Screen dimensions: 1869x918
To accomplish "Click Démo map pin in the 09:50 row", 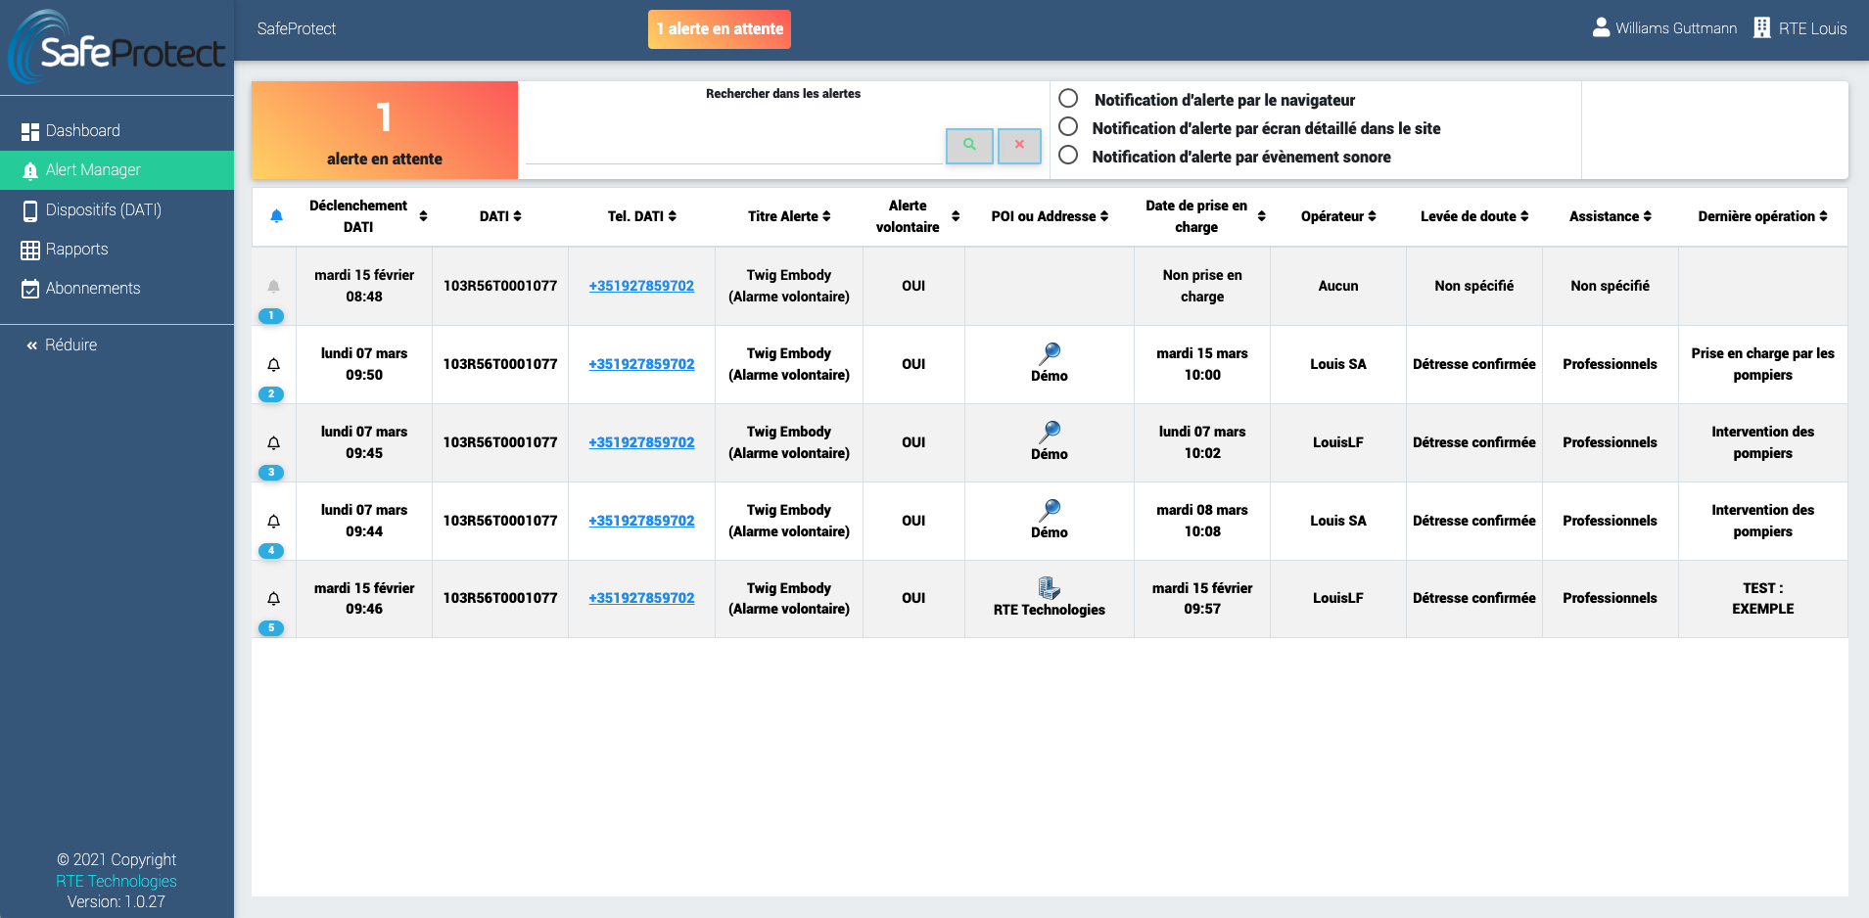I will pos(1050,352).
